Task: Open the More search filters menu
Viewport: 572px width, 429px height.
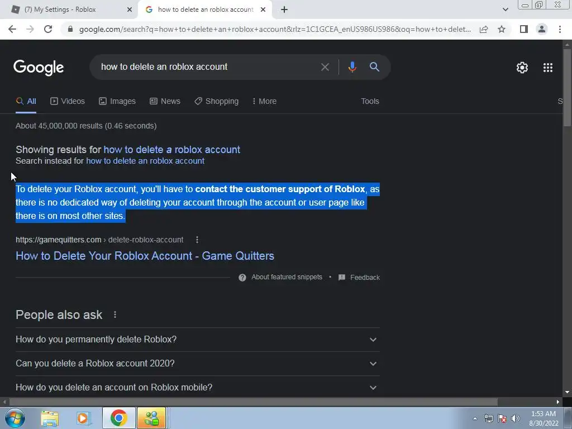Action: click(x=264, y=101)
